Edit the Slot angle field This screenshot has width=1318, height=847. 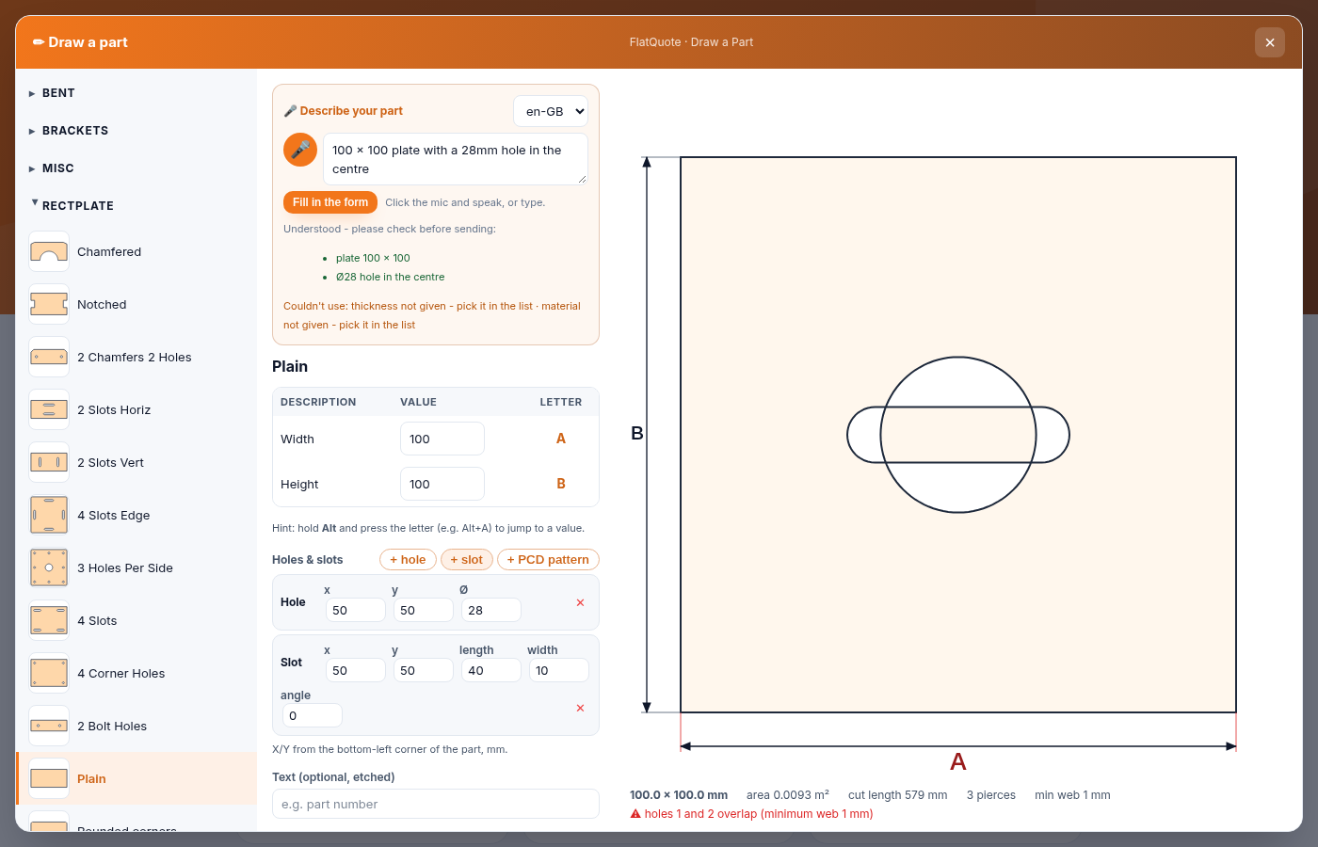click(313, 715)
